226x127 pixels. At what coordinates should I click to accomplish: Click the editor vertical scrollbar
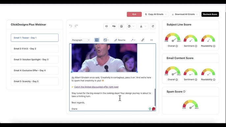(x=155, y=97)
